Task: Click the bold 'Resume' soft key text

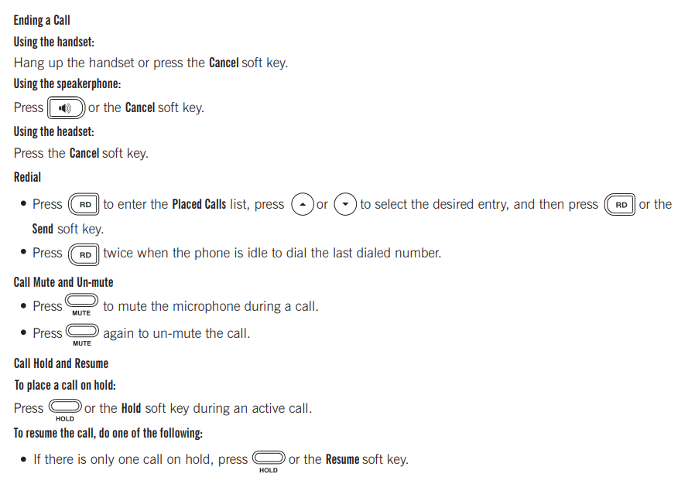Action: pyautogui.click(x=343, y=459)
